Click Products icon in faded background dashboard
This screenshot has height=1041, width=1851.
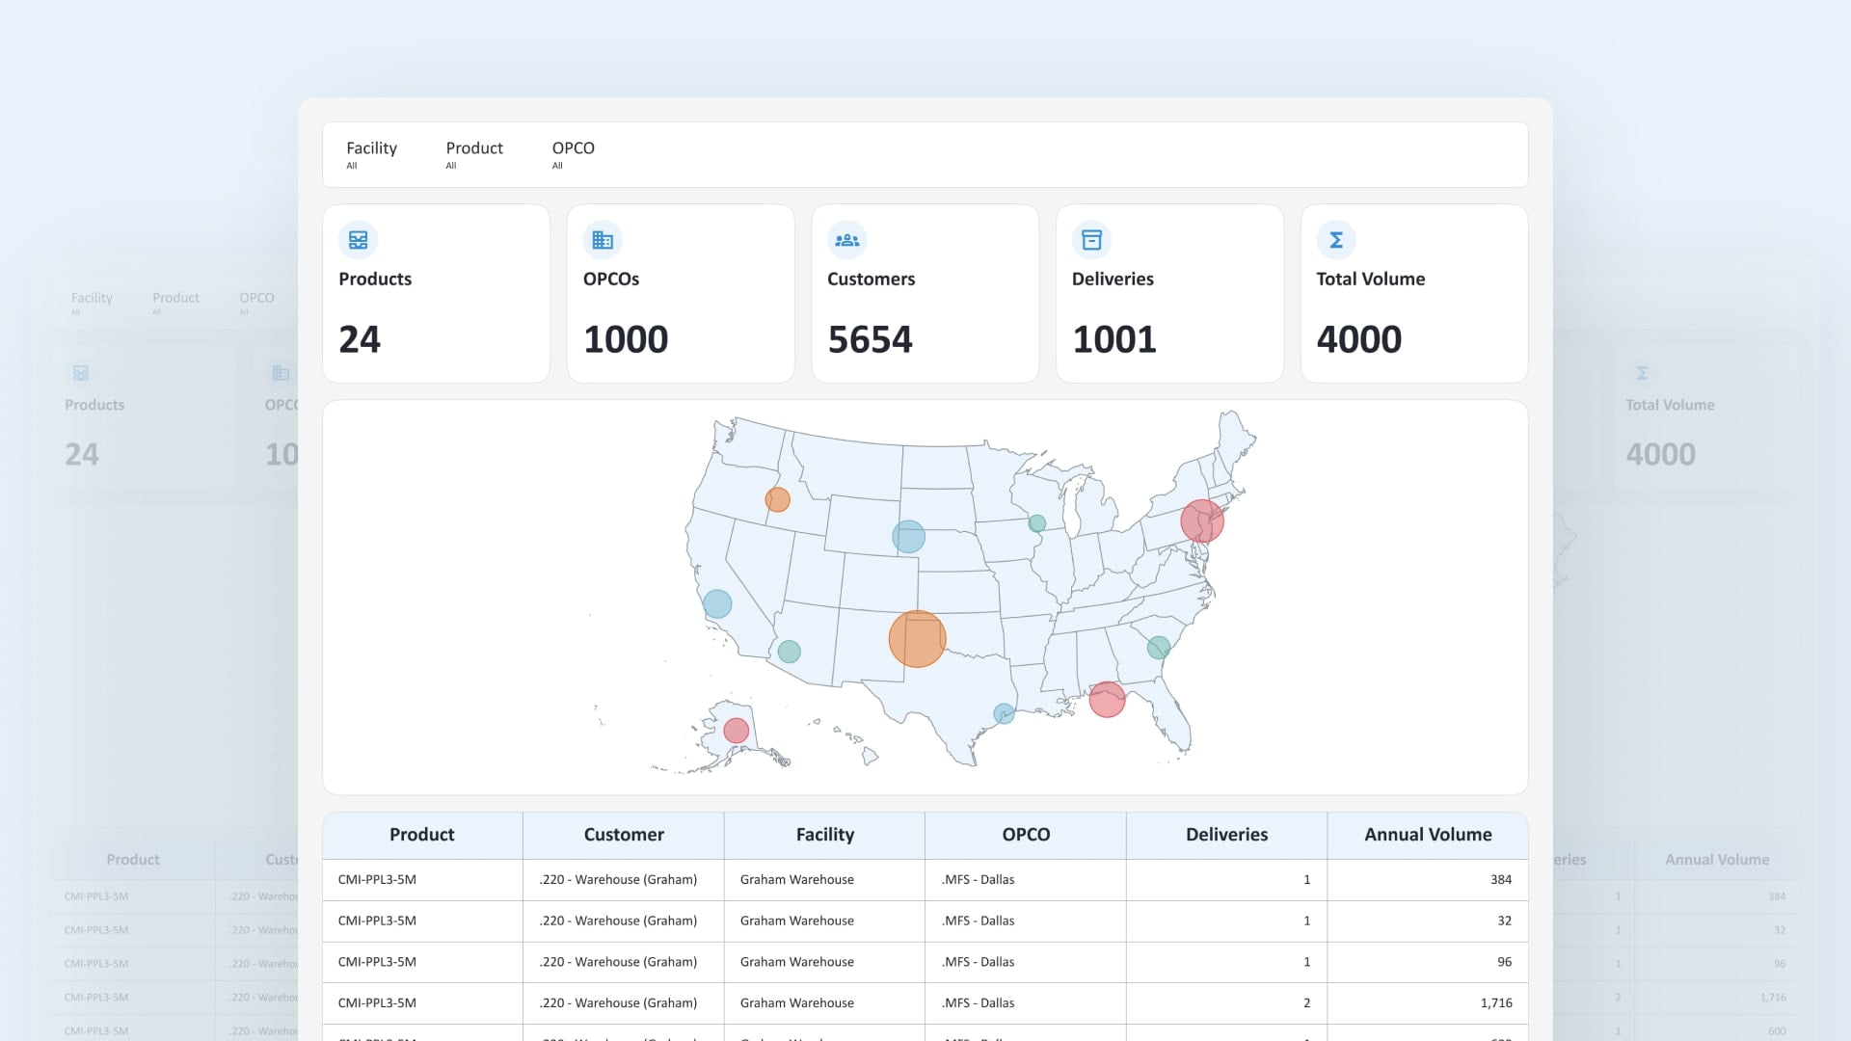tap(81, 373)
